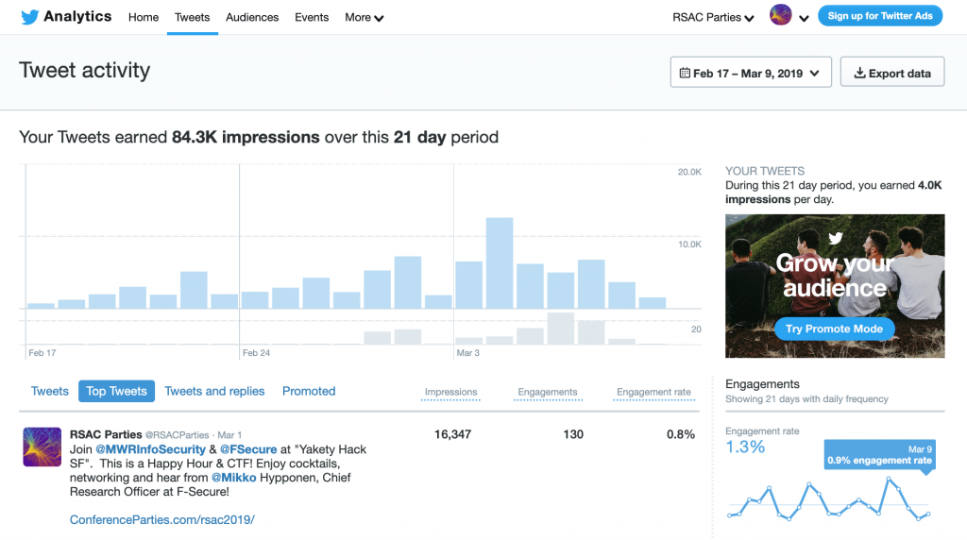Click the Twitter bird logo
This screenshot has height=540, width=967.
tap(29, 17)
